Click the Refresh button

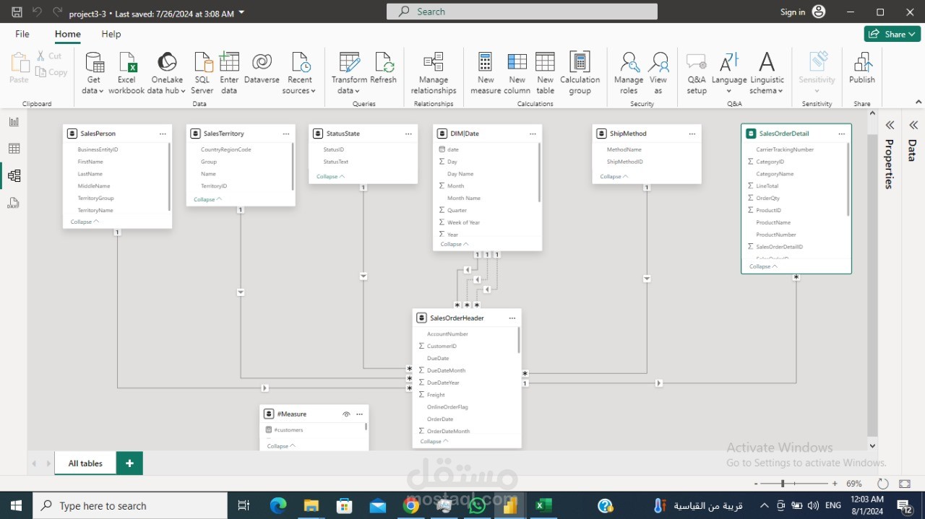(384, 69)
